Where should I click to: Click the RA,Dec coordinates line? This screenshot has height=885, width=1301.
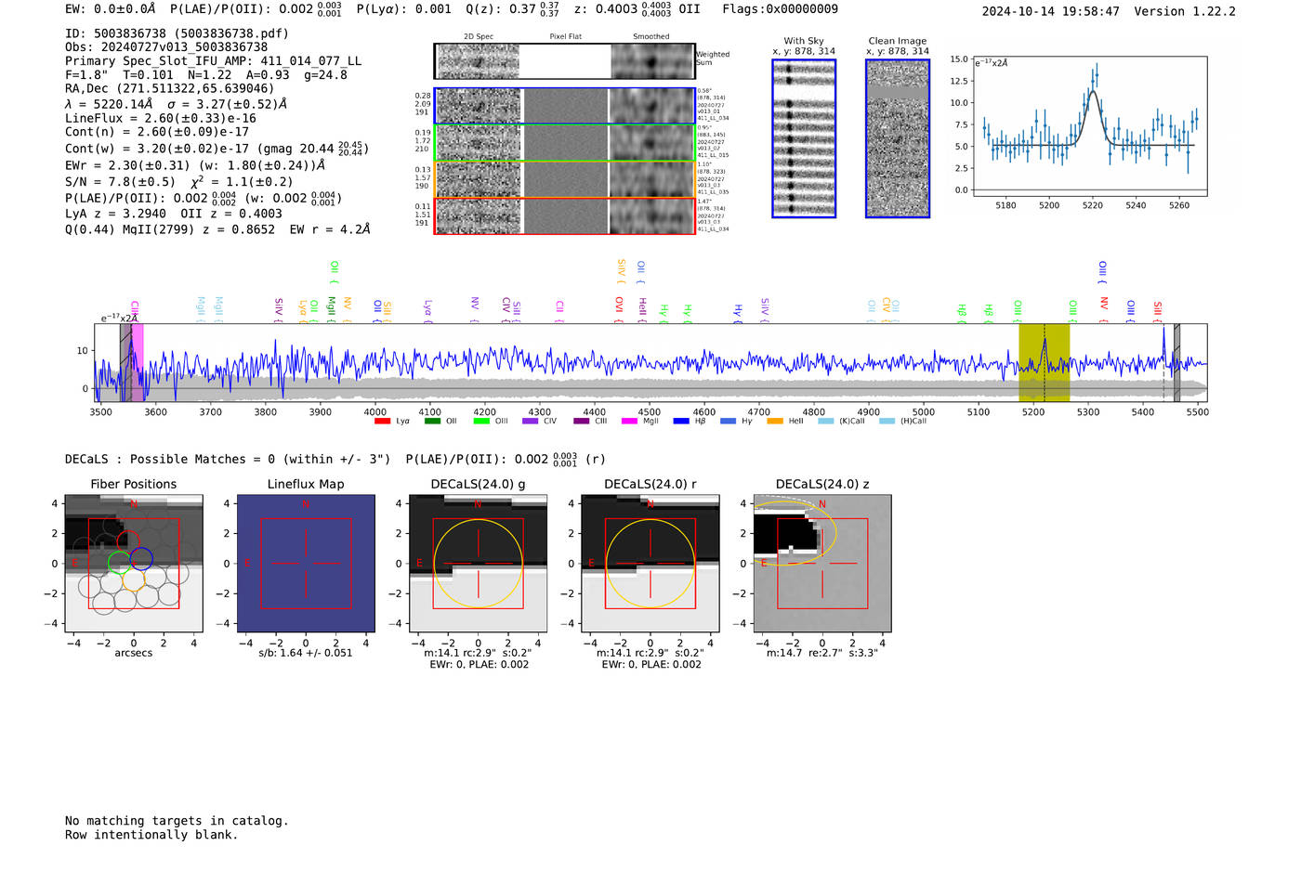click(169, 89)
